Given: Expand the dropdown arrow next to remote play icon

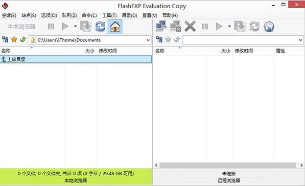Looking at the screenshot, I should click(229, 26).
